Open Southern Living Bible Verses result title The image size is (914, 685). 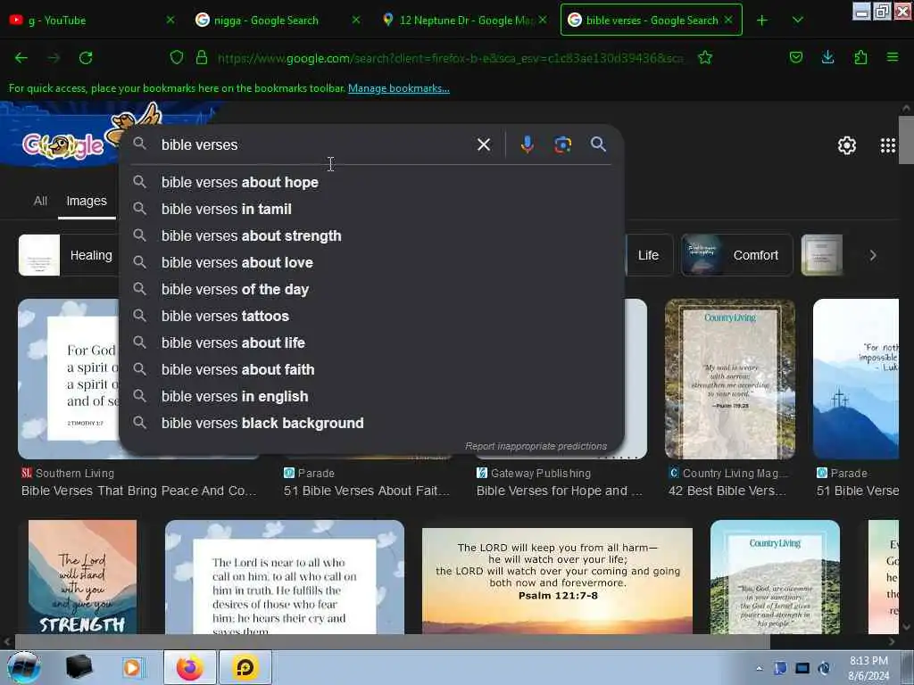[138, 491]
